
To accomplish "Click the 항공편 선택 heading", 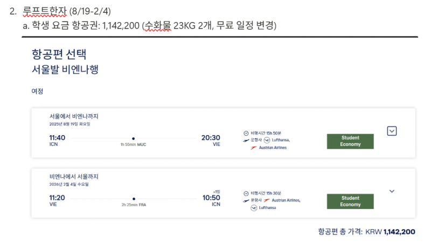I will 59,54.
